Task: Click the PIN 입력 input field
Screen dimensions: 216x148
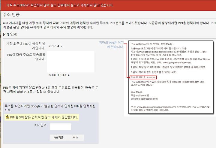Action: [61, 126]
